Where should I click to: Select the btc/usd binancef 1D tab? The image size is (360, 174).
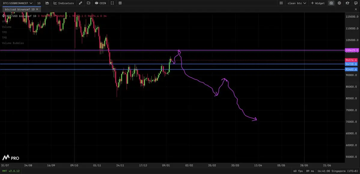point(20,9)
